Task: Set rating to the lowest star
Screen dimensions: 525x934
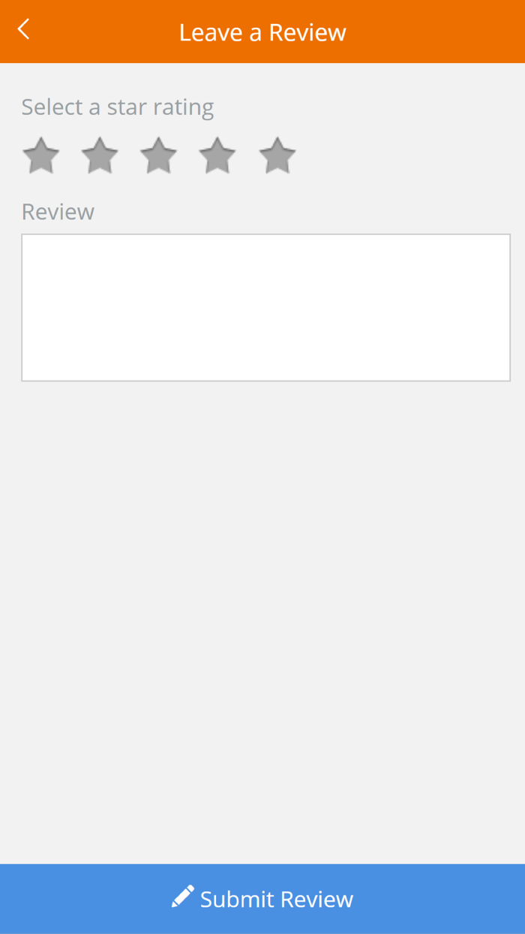Action: (41, 155)
